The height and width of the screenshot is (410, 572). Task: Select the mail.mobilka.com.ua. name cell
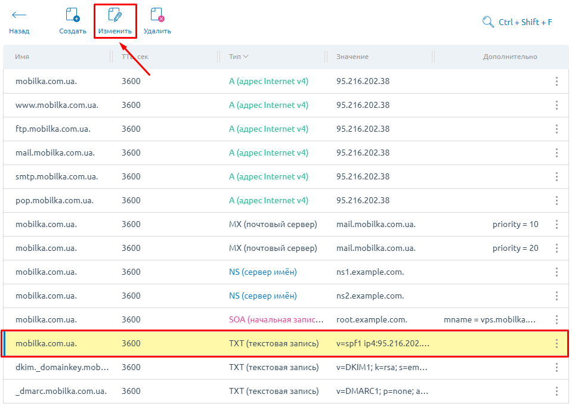click(x=55, y=153)
